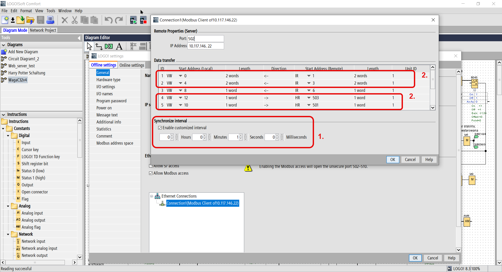Click the Instructions tree scroll down arrow
Image resolution: width=502 pixels, height=272 pixels.
[x=80, y=257]
